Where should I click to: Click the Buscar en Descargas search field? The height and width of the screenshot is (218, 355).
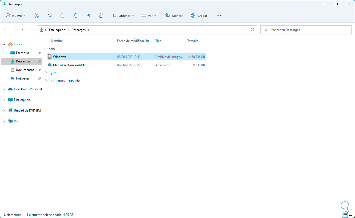(x=306, y=30)
